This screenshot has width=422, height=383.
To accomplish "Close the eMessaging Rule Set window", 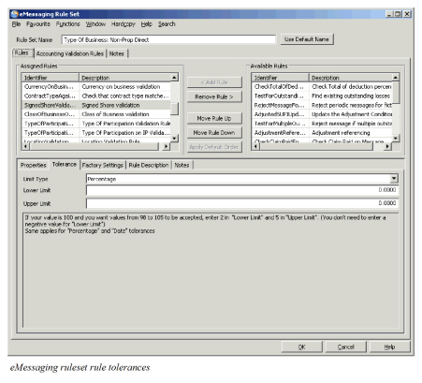I will pos(407,14).
